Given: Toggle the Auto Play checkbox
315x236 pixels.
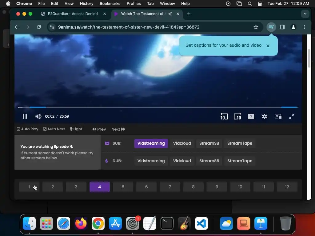Looking at the screenshot, I should pos(27,129).
